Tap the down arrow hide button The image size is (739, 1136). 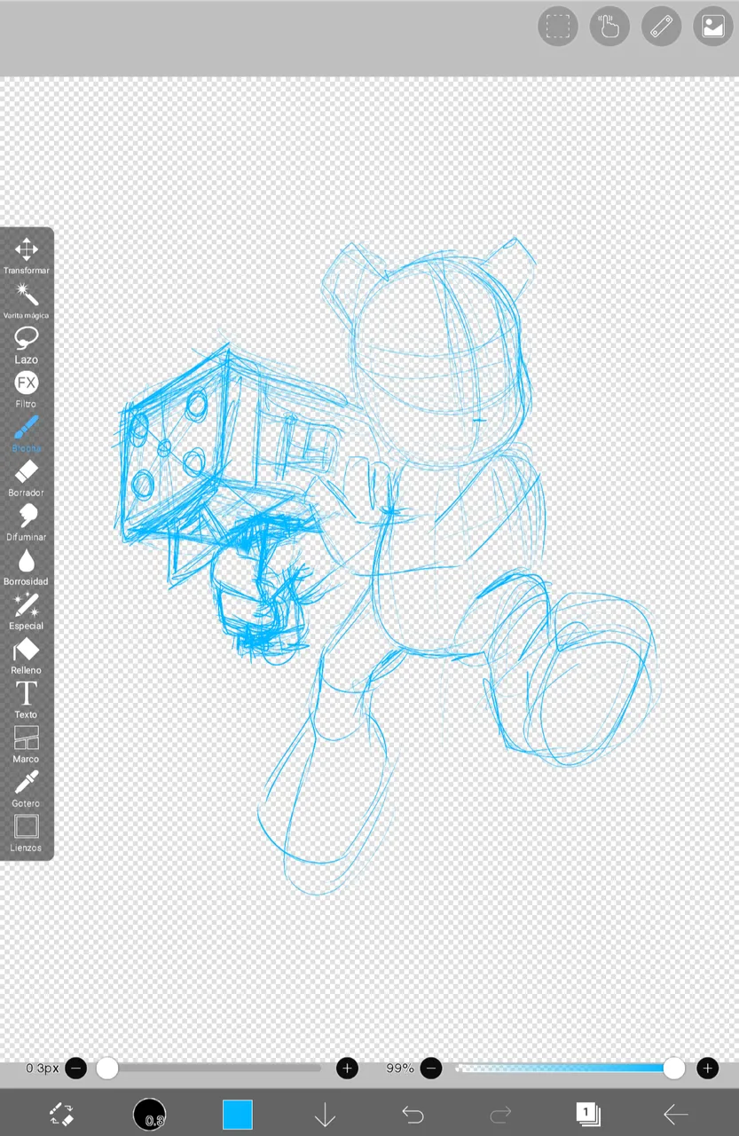pos(325,1114)
